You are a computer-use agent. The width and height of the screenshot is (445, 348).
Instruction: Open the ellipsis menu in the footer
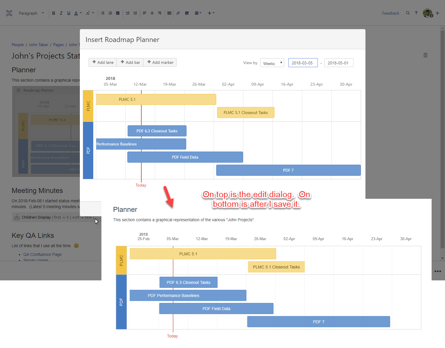438,271
